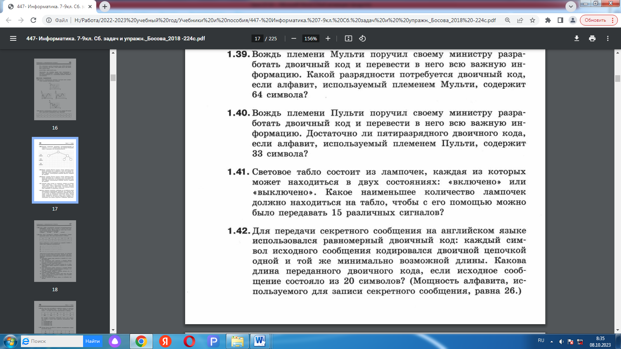This screenshot has width=621, height=349.
Task: Click the page number field showing 17
Action: [x=257, y=38]
